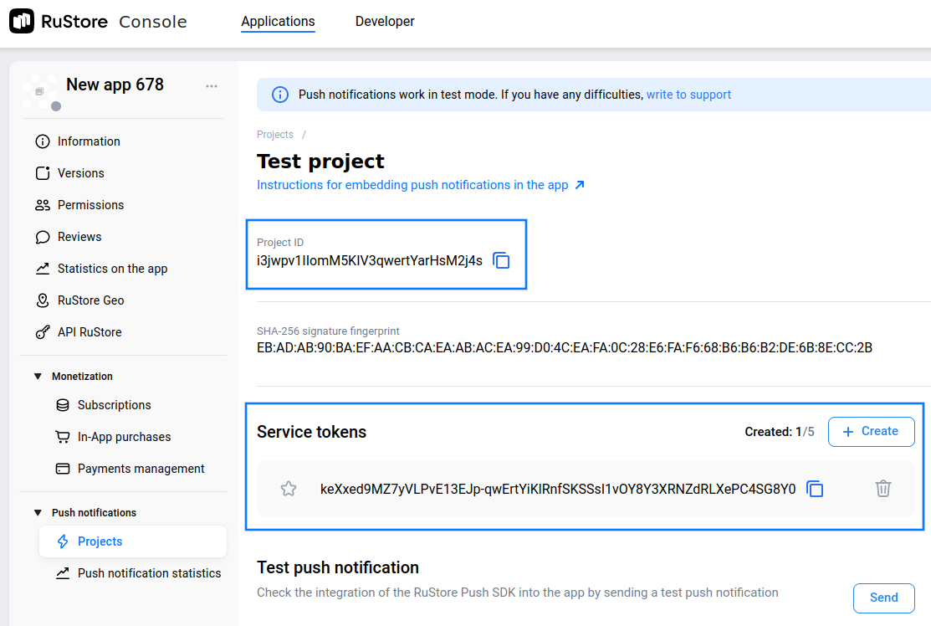Switch to the Applications tab
This screenshot has width=931, height=626.
tap(278, 22)
